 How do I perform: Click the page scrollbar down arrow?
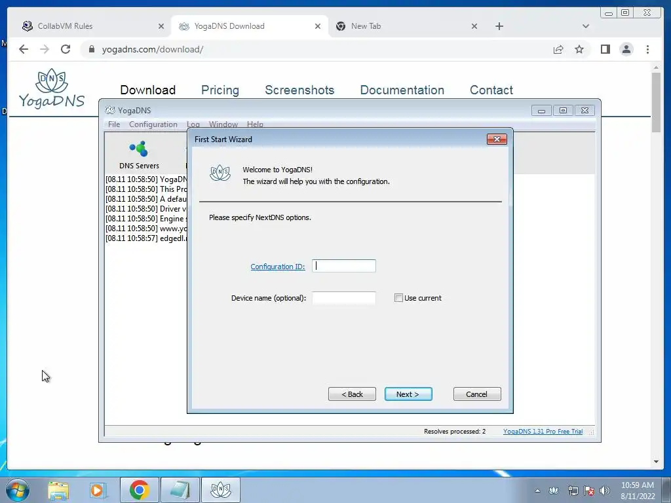click(x=656, y=462)
